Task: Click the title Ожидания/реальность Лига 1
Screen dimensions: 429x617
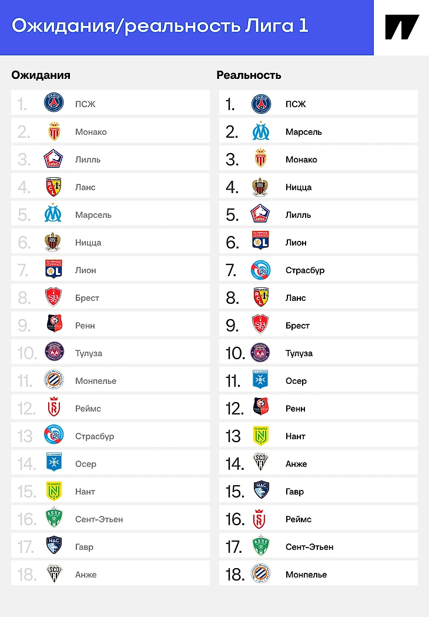Action: click(x=160, y=26)
